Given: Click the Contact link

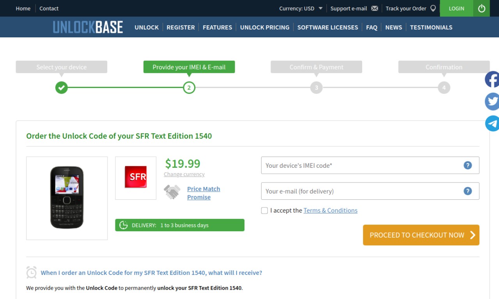Looking at the screenshot, I should (49, 8).
